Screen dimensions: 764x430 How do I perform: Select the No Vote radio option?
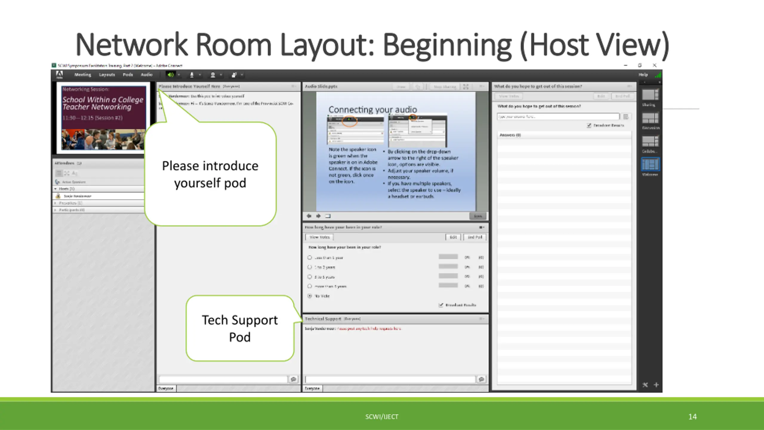click(x=309, y=296)
